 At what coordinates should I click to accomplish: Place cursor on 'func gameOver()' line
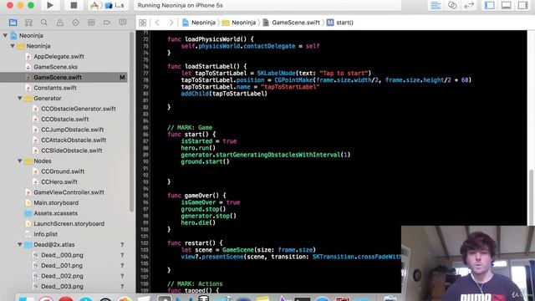pos(196,196)
